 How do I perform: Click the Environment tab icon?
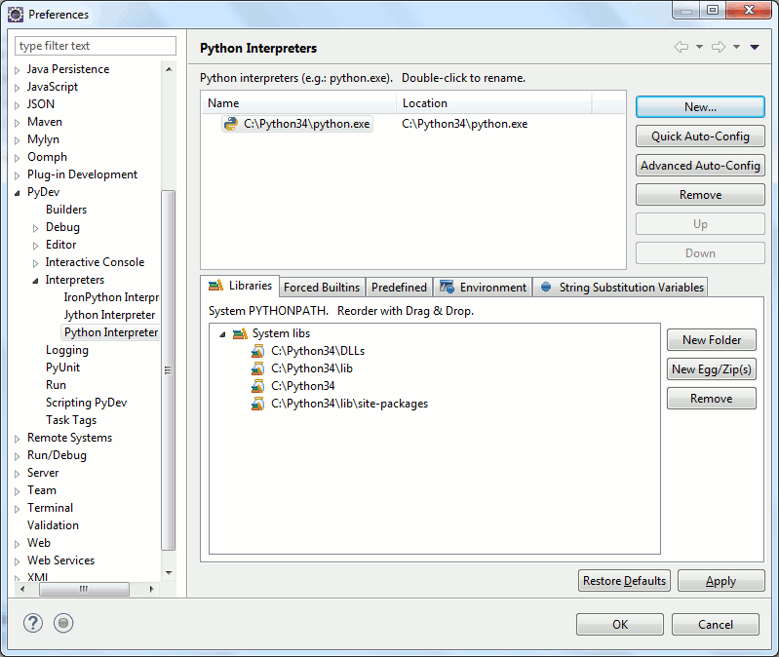pos(447,287)
